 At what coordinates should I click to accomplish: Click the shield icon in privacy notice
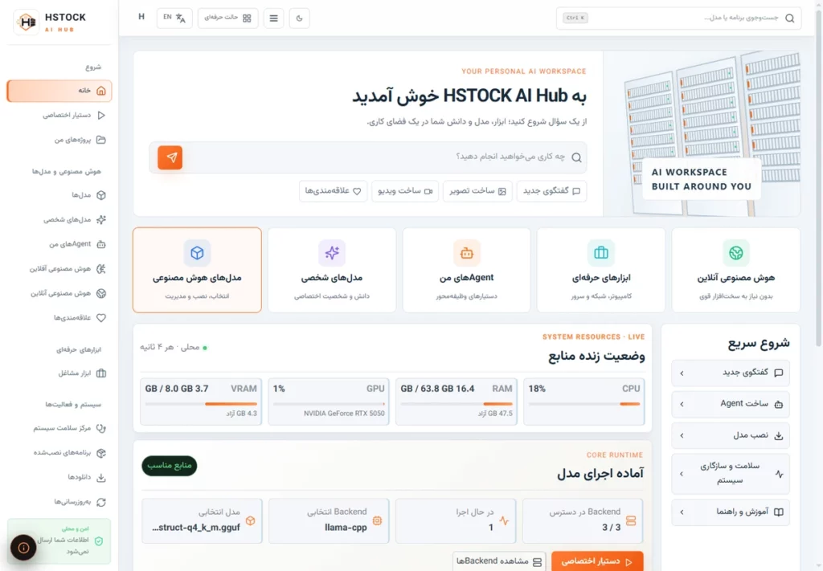click(99, 541)
